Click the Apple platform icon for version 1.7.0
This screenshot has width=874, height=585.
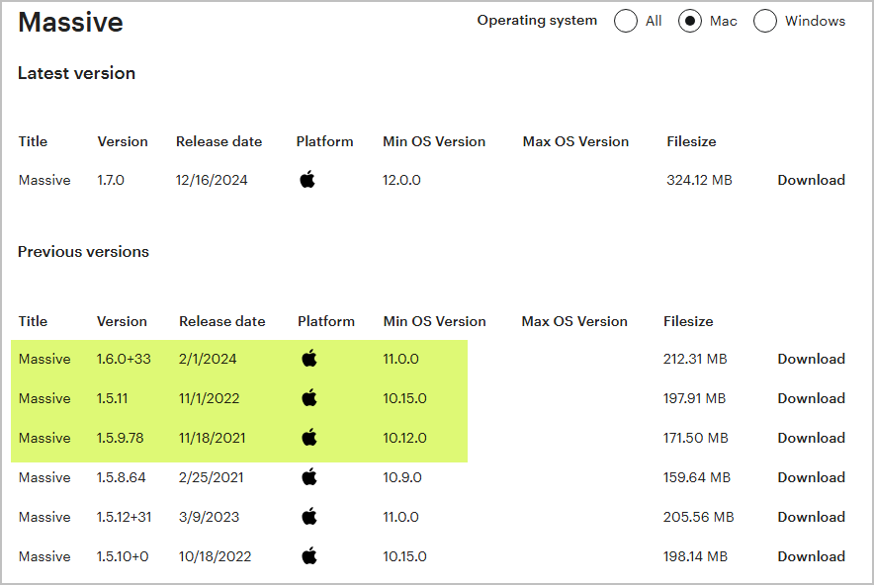[x=307, y=180]
